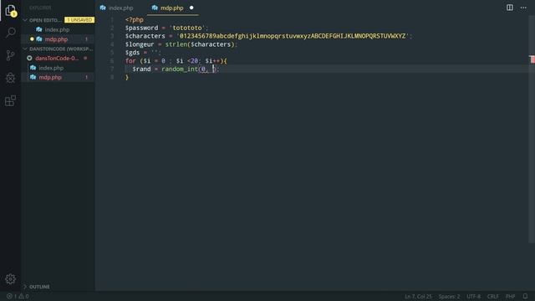Open the Manage settings gear
The image size is (535, 301).
tap(11, 279)
